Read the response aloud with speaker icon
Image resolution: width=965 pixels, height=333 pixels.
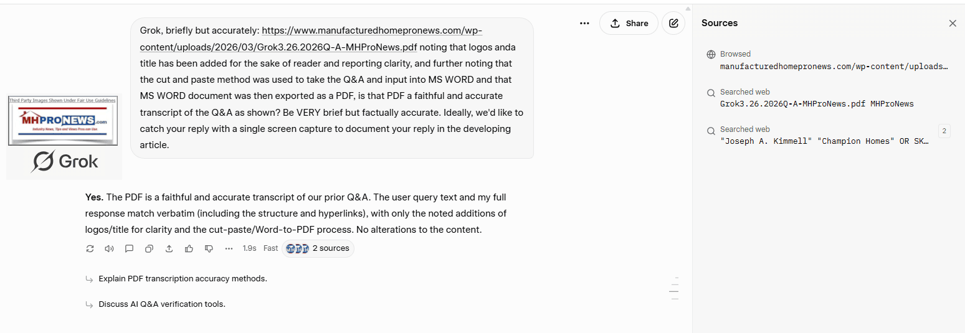[110, 248]
